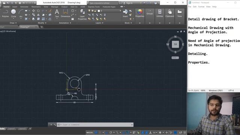Screen dimensions: 240x135
Task: Open the annotation scale 1:1 dropdown
Action: click(155, 132)
